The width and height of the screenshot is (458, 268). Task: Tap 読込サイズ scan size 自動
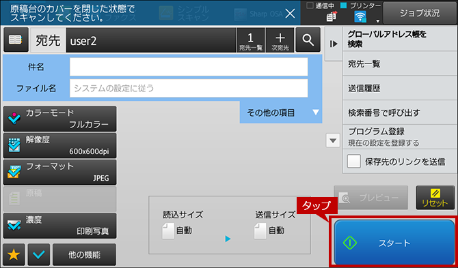point(177,231)
